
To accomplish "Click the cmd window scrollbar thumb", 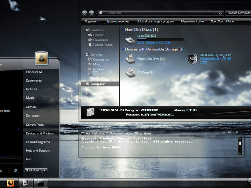I will coord(240,143).
